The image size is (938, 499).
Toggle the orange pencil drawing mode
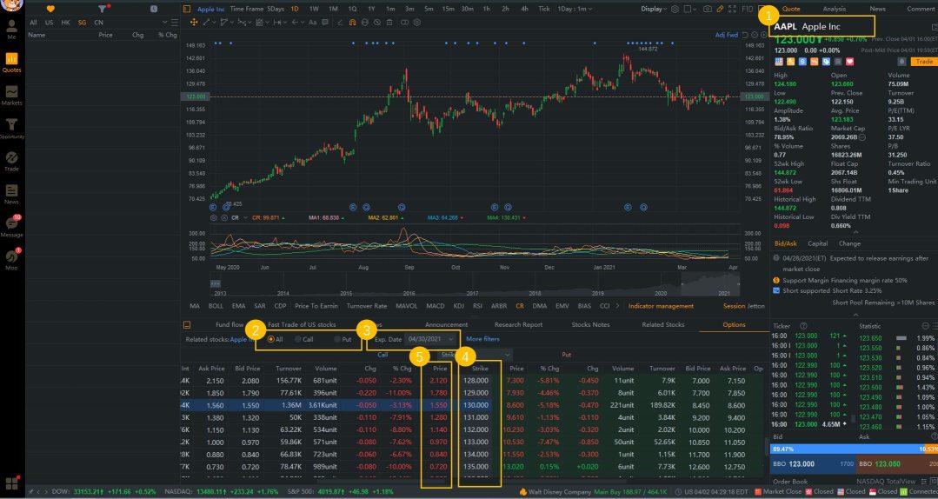click(720, 9)
